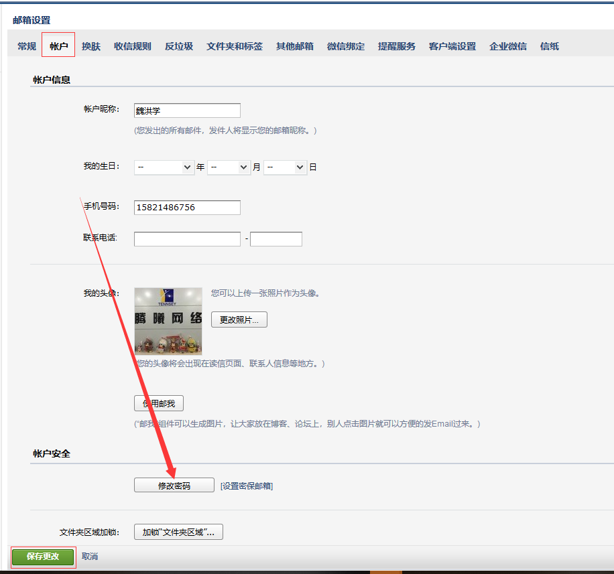Select the 微信绑定 tab

coord(345,46)
